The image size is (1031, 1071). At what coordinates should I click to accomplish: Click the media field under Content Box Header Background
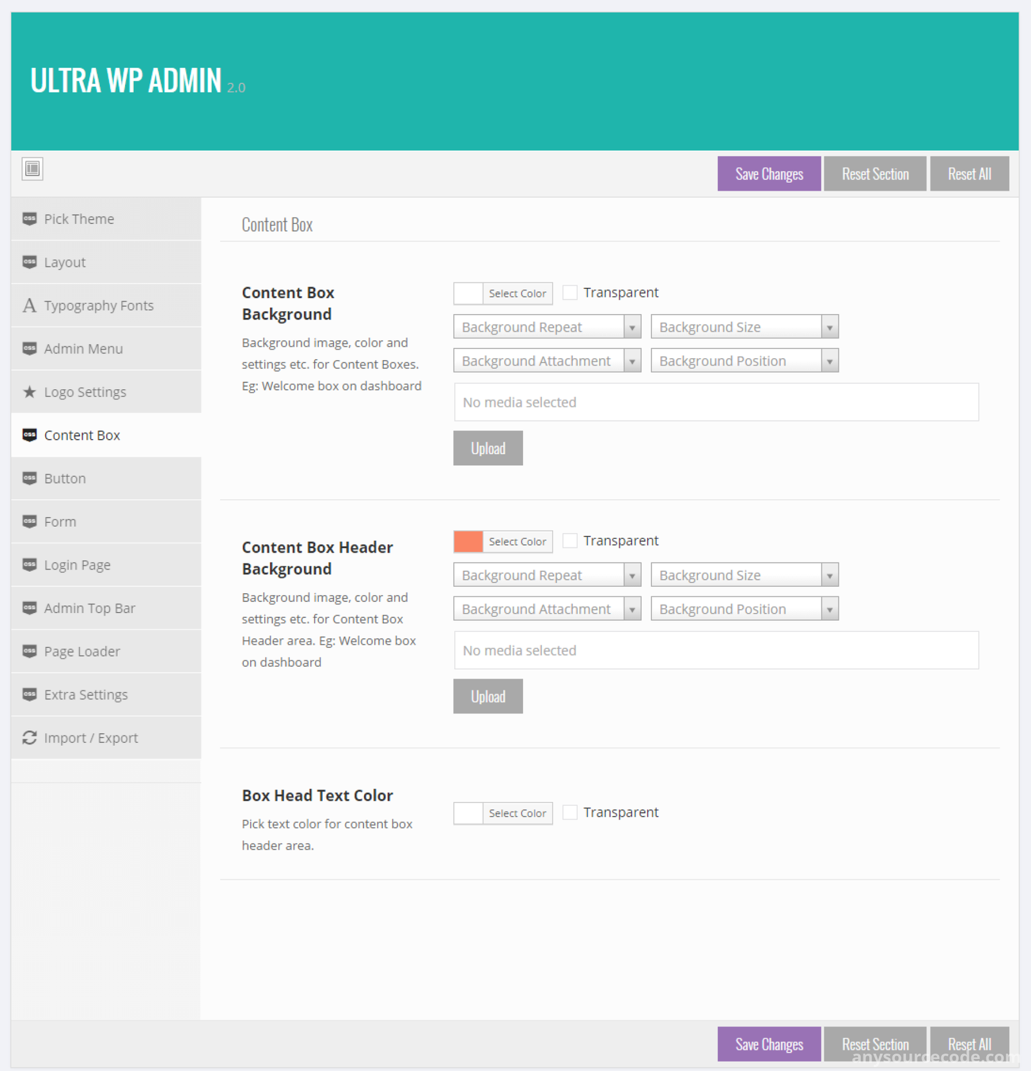click(x=717, y=650)
